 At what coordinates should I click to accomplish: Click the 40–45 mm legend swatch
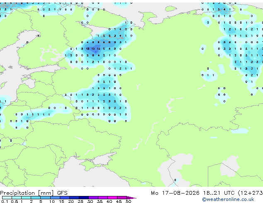pos(112,198)
